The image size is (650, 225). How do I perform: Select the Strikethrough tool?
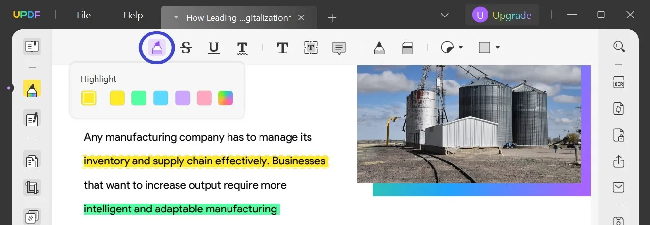click(186, 48)
